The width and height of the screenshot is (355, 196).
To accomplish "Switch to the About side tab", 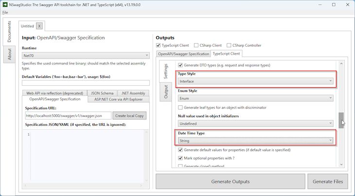I will pos(9,54).
